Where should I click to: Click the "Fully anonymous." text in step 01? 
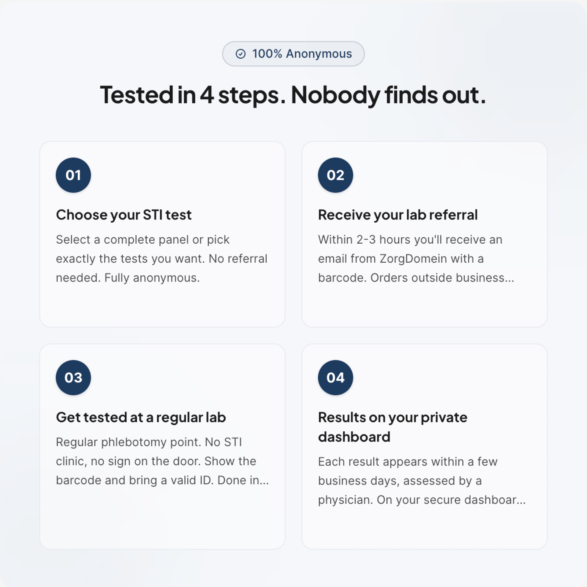[152, 278]
